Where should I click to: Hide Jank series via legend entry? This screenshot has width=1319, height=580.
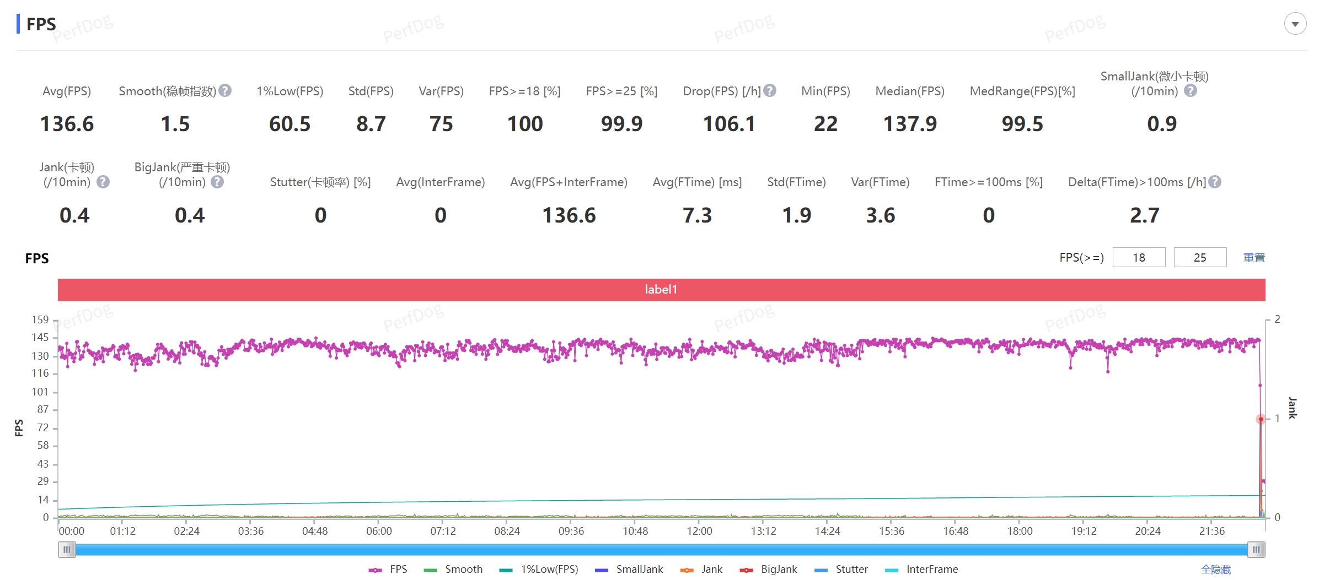tap(701, 570)
